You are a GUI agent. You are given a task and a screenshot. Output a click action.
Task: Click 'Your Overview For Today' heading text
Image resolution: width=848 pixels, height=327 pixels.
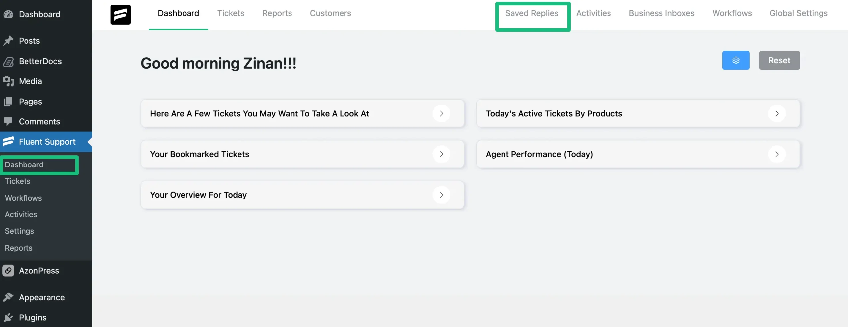(198, 195)
